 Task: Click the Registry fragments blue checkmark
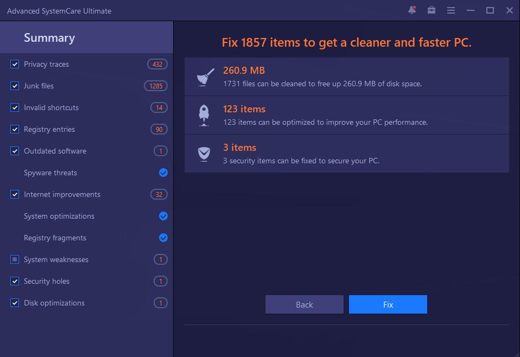click(163, 238)
